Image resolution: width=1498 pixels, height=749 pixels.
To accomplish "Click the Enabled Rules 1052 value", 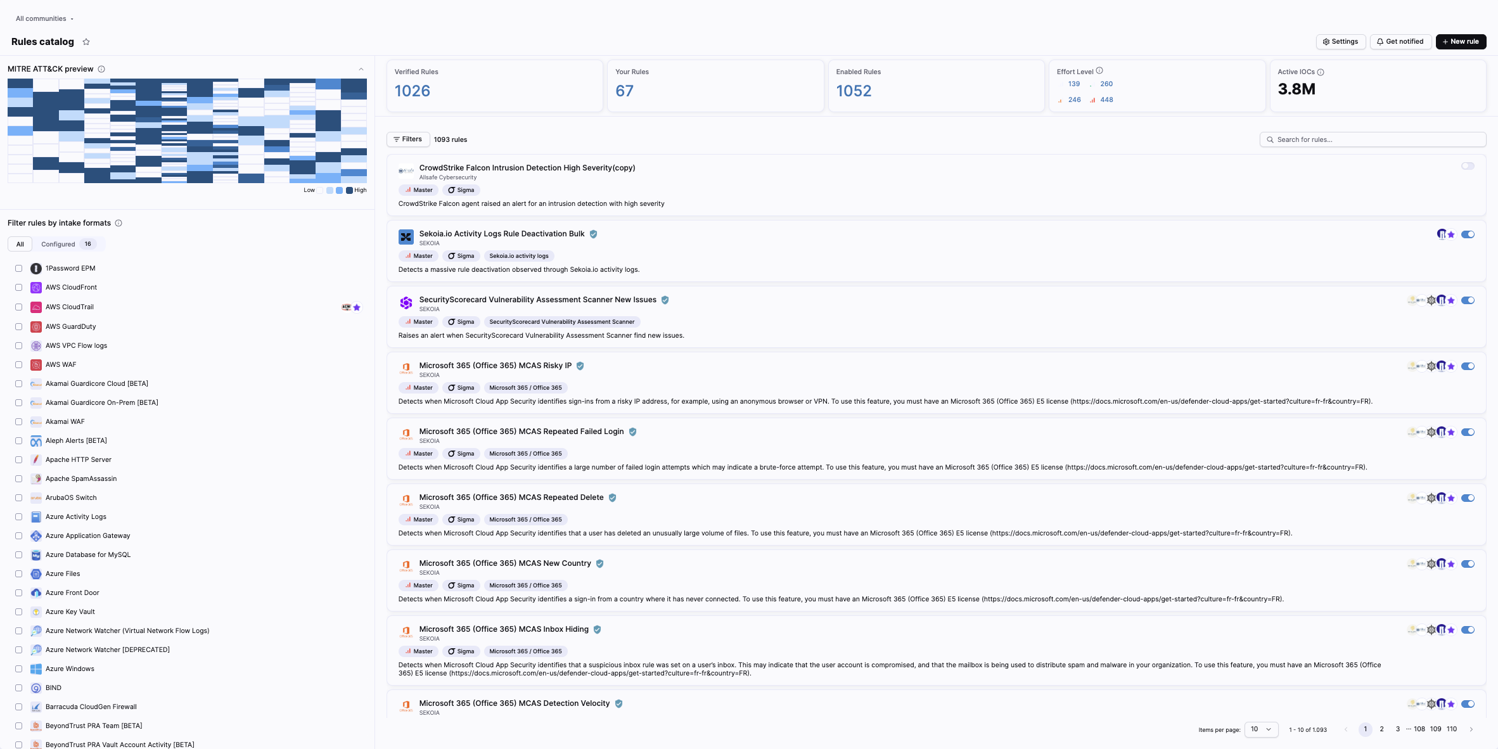I will click(854, 91).
